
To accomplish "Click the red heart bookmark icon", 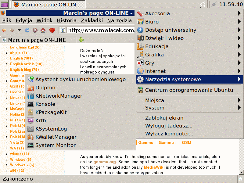I will [52, 30].
